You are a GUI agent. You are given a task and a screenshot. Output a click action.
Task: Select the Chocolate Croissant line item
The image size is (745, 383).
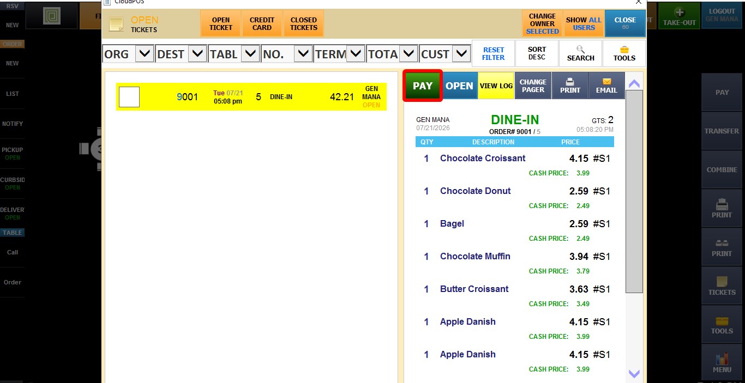tap(514, 159)
